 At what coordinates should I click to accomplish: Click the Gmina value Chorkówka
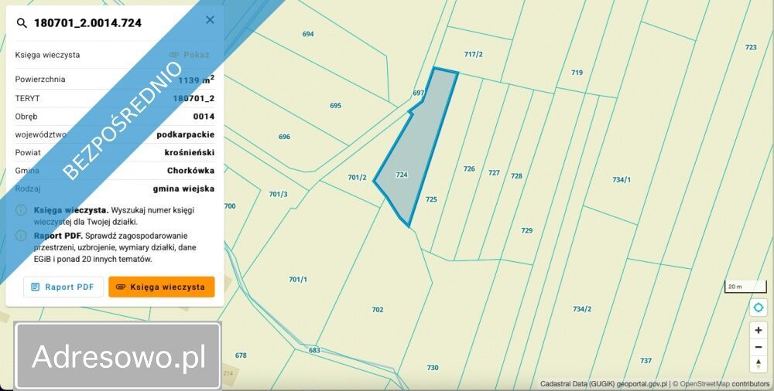[x=190, y=171]
